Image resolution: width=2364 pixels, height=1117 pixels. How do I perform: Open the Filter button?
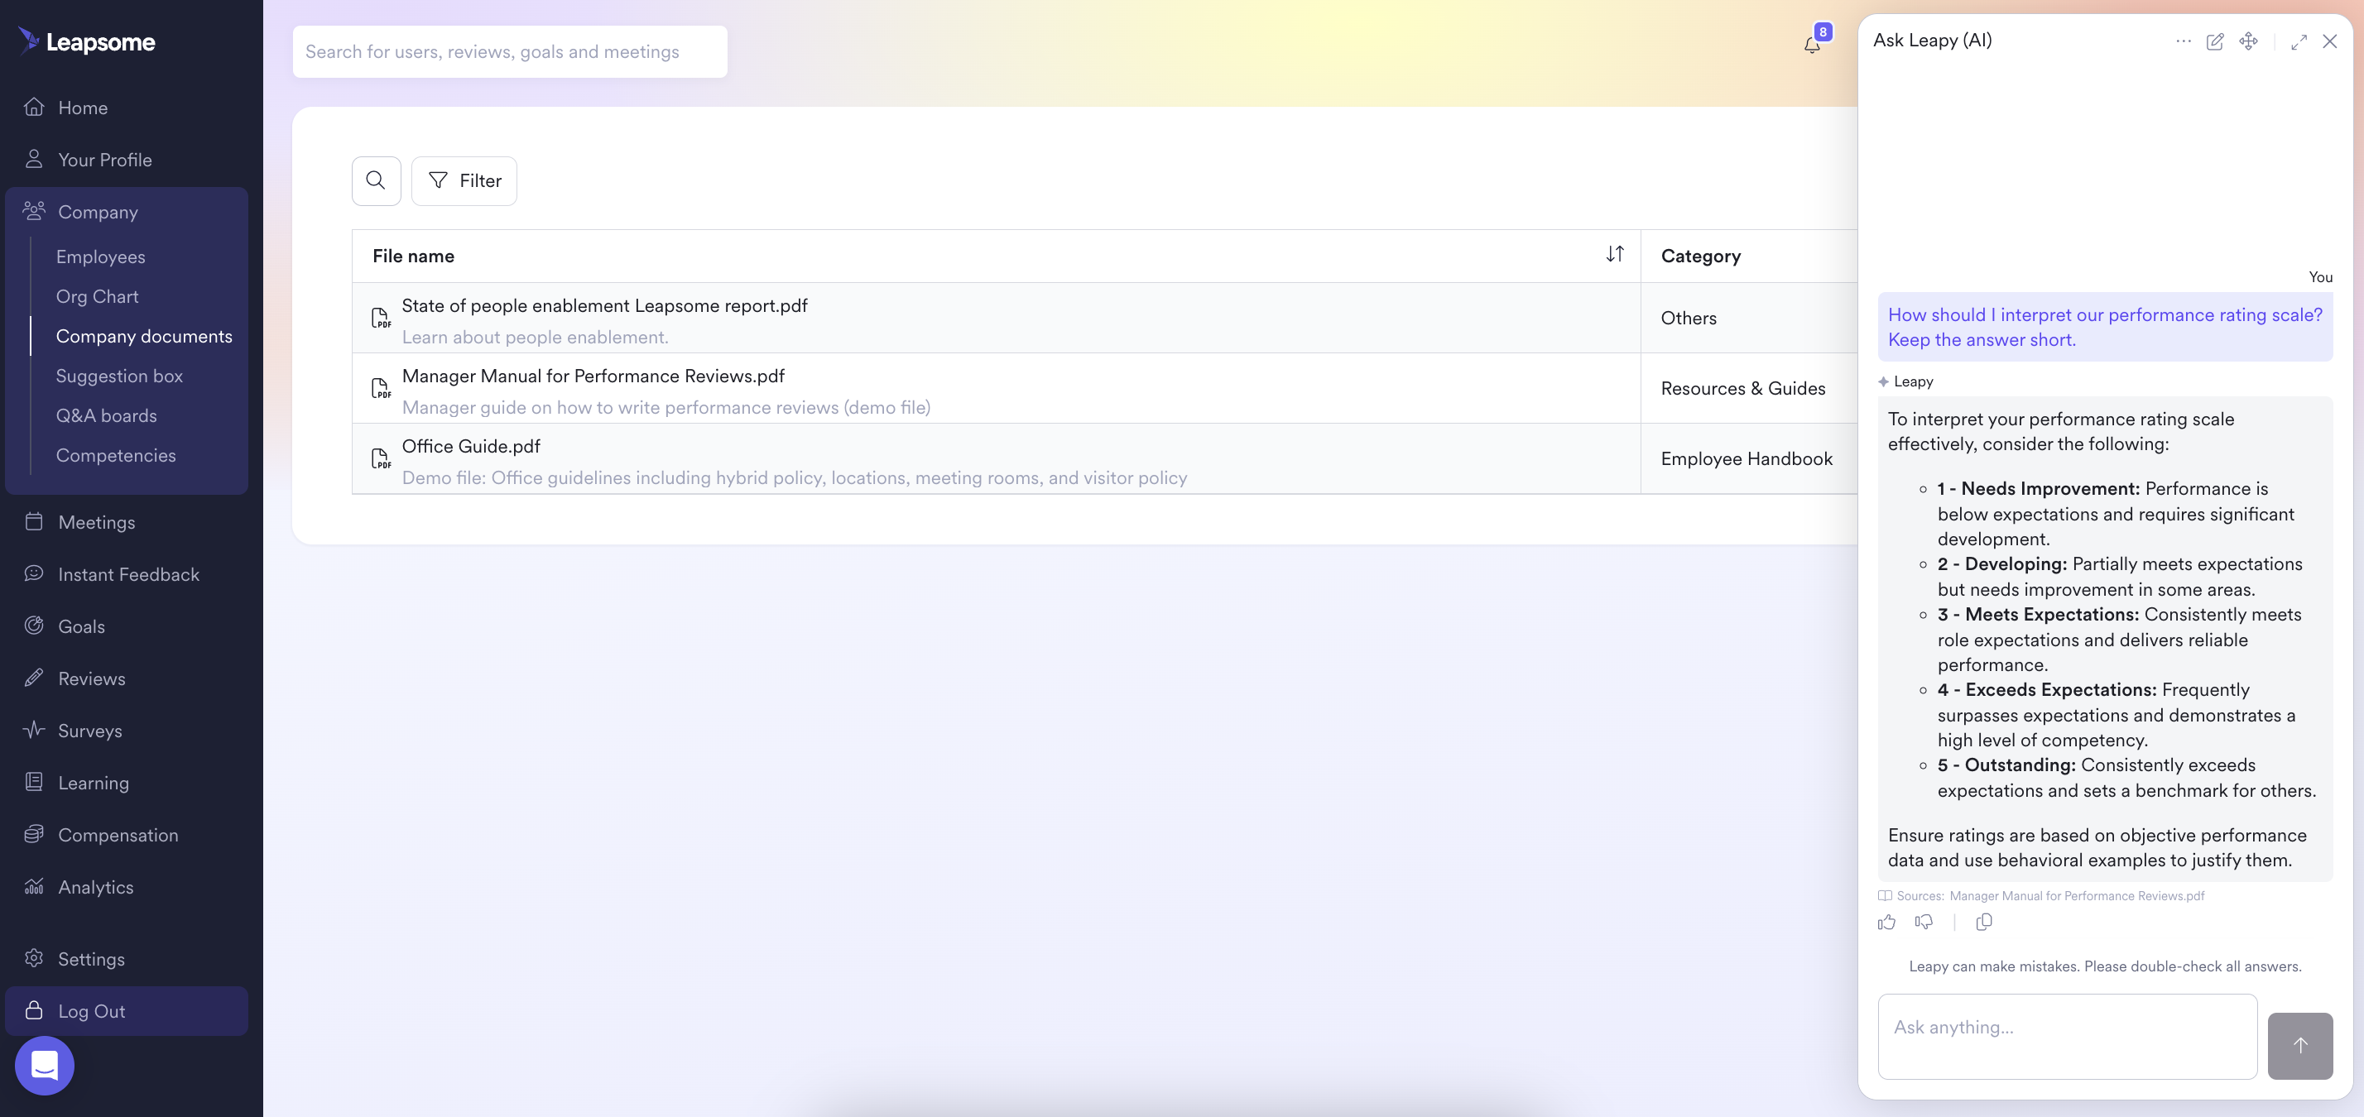464,180
